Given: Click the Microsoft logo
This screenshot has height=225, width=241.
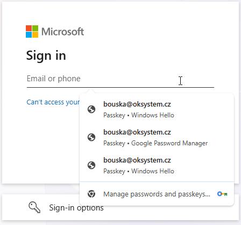Looking at the screenshot, I should pyautogui.click(x=55, y=32).
